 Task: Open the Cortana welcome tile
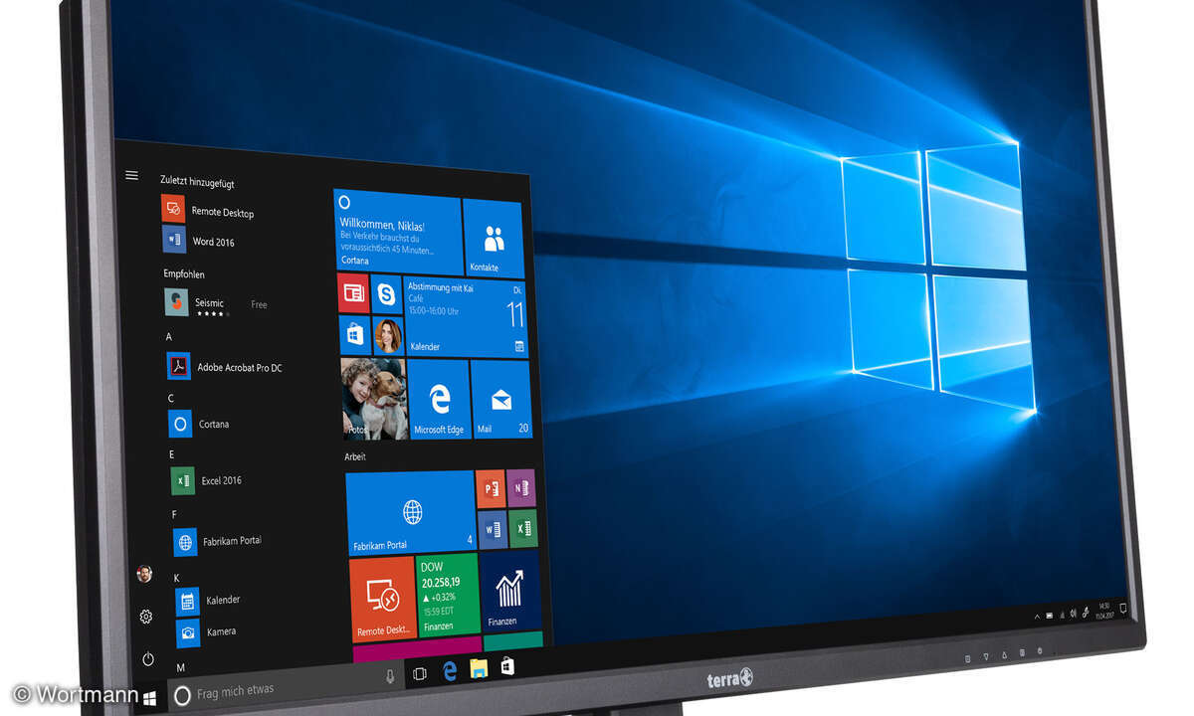398,232
